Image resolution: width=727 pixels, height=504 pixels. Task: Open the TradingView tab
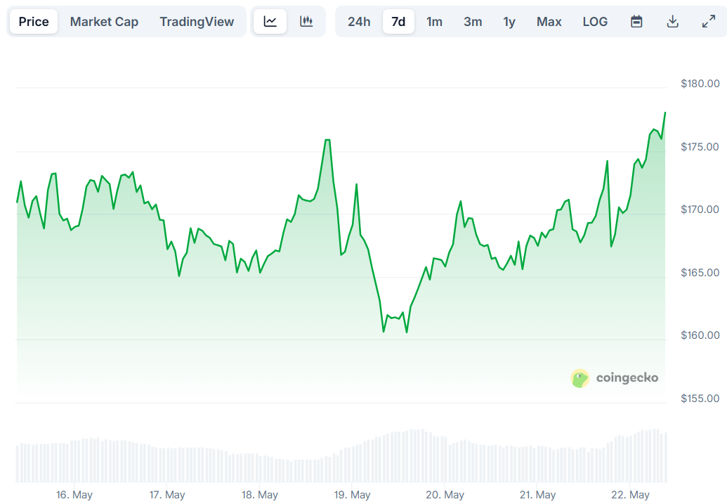tap(197, 21)
